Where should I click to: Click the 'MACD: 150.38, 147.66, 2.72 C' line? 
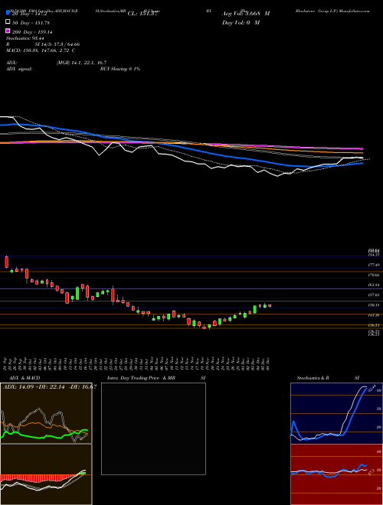[x=41, y=50]
